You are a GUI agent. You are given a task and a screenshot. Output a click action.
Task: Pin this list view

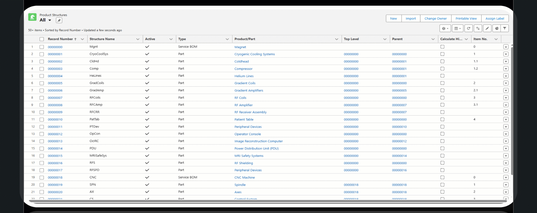tap(59, 20)
